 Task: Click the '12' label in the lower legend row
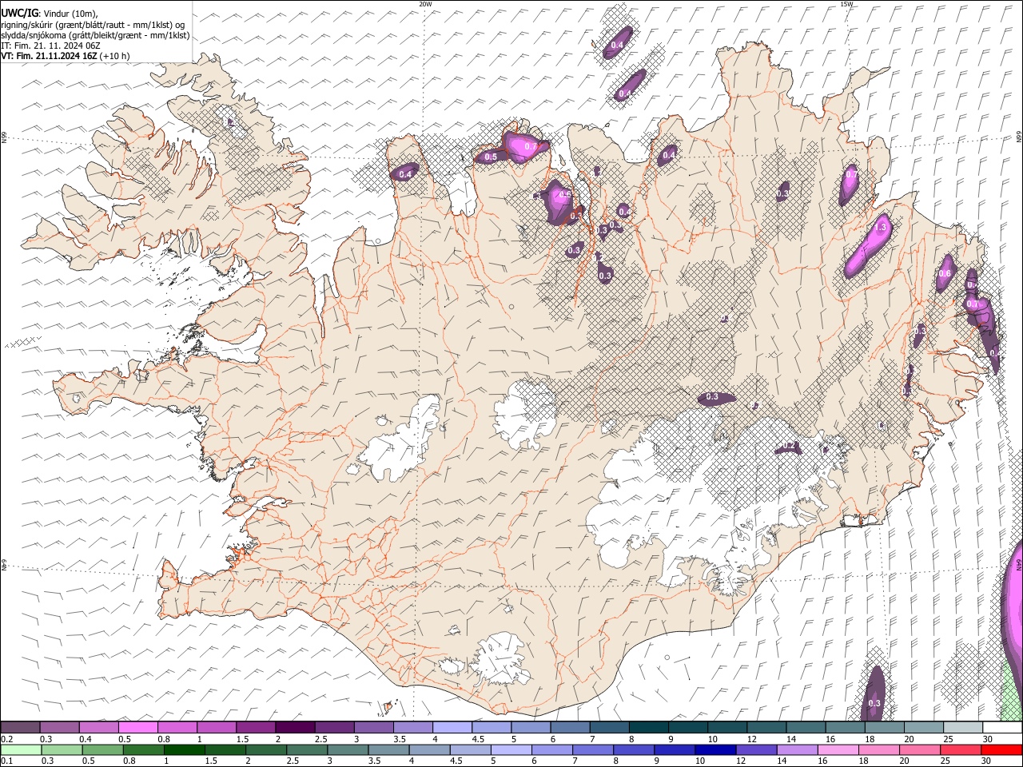click(x=741, y=761)
